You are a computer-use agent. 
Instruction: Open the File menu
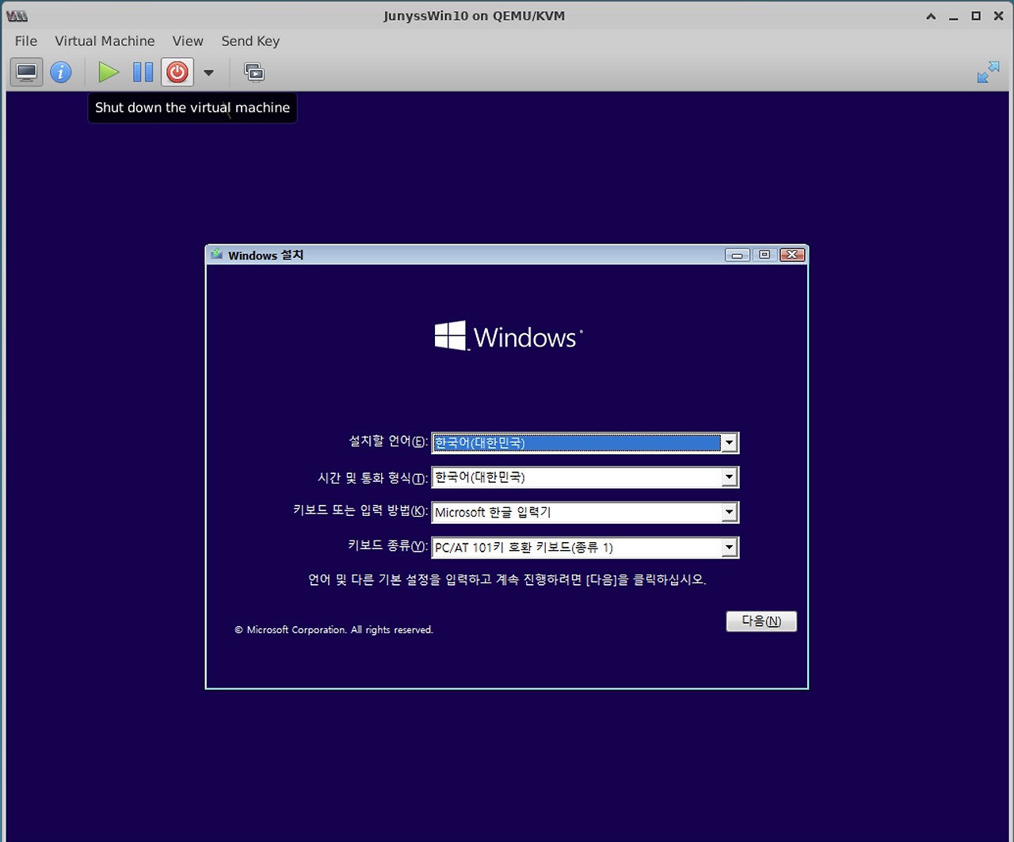click(25, 40)
